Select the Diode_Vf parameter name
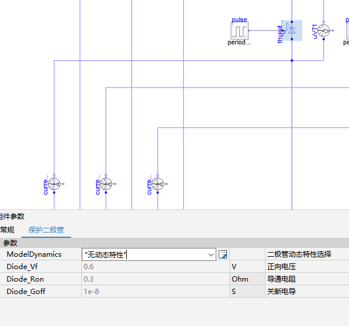Screen dimensions: 349x326 click(23, 267)
